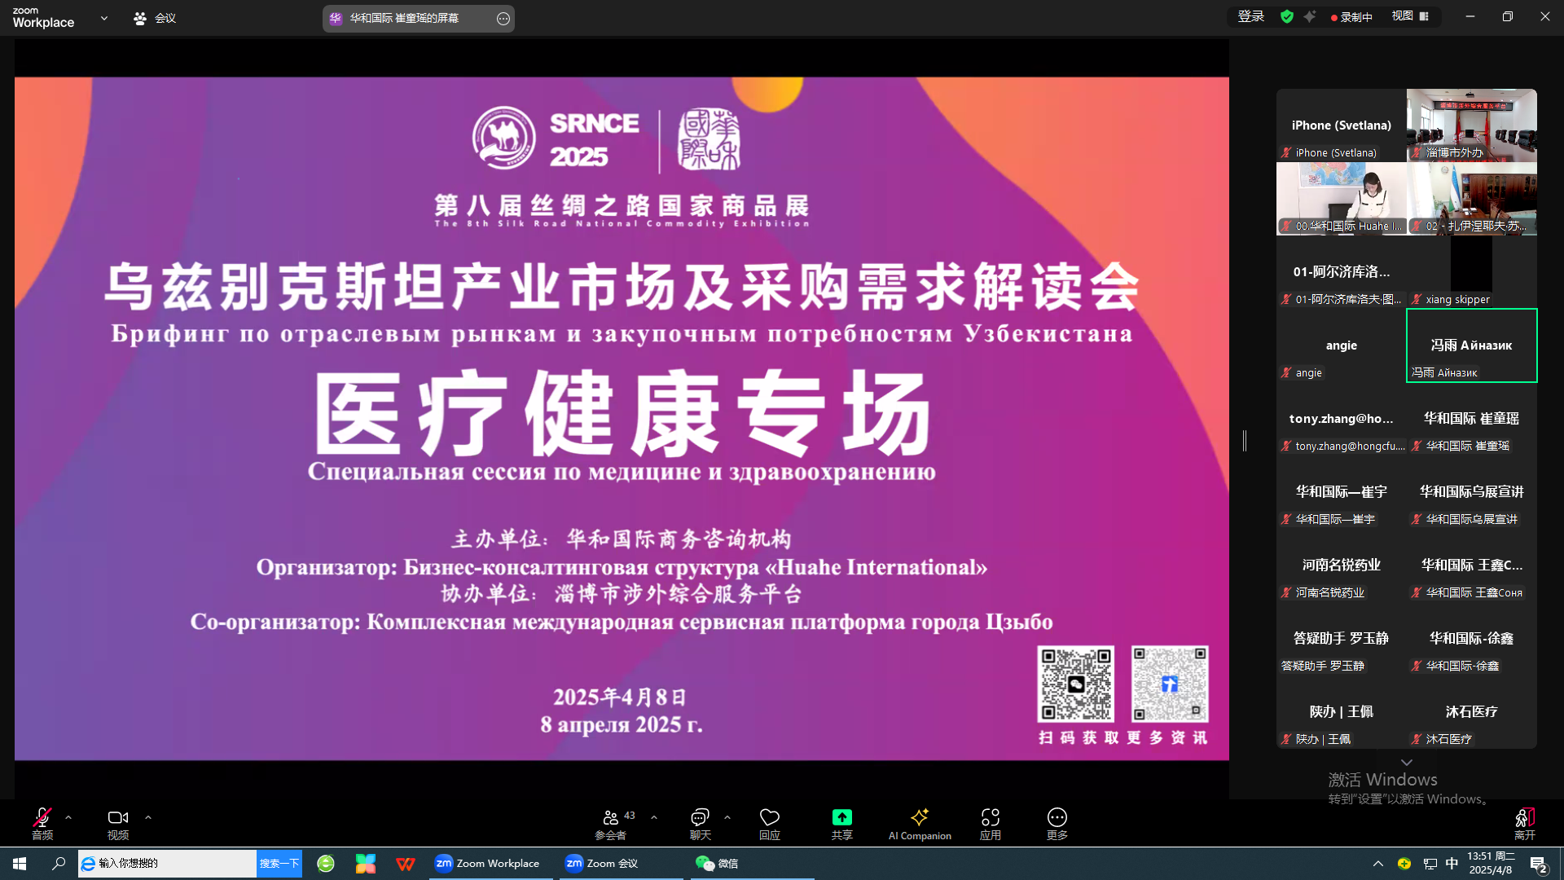Select the 河南名锐药业 participant tile
This screenshot has width=1564, height=880.
(1342, 565)
